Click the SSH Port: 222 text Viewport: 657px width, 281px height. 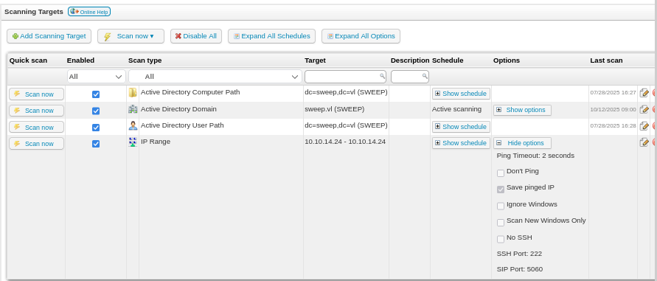(x=519, y=254)
